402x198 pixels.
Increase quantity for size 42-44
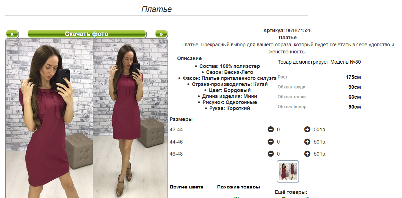307,129
